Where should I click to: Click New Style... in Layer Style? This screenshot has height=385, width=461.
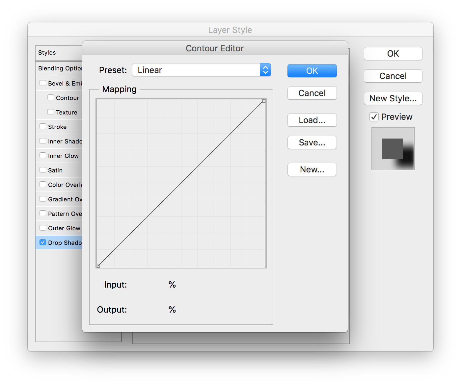coord(393,98)
